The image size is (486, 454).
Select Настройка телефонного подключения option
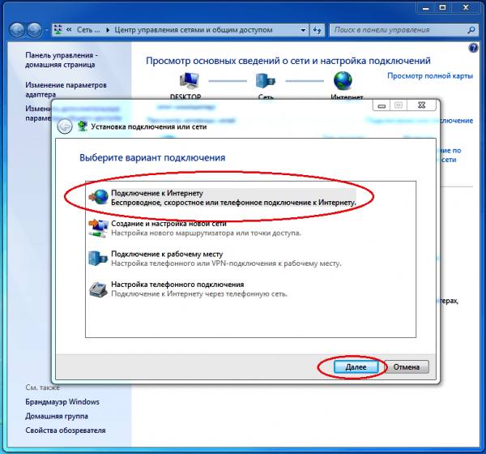[177, 285]
